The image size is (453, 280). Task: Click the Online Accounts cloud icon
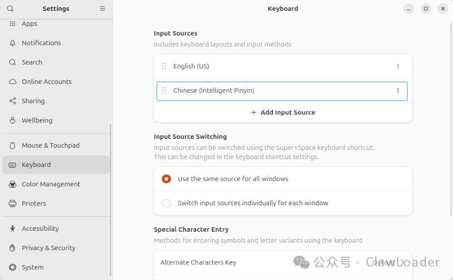click(12, 82)
